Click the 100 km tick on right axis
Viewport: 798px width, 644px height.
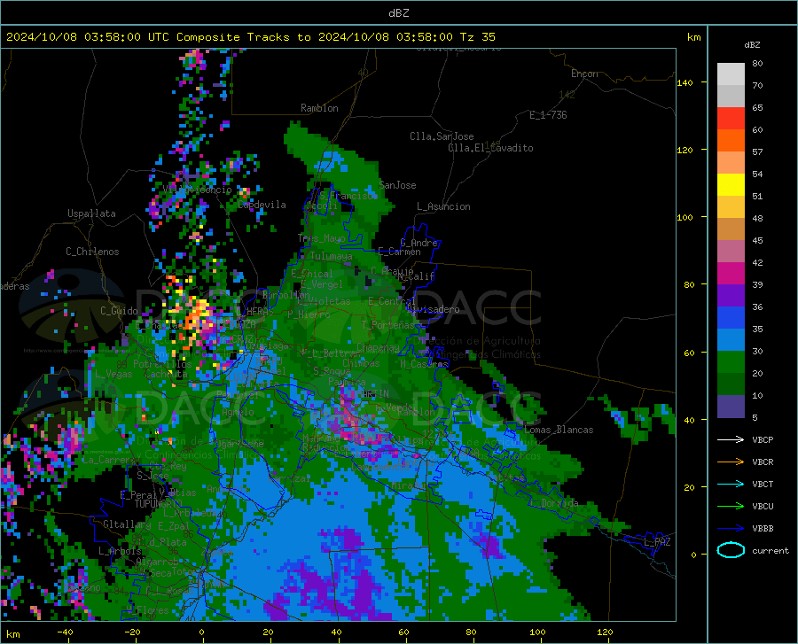pos(685,217)
